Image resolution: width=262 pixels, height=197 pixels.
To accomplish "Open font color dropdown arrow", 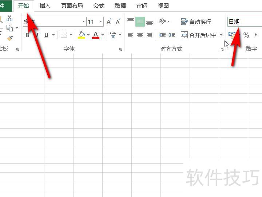I will [103, 35].
